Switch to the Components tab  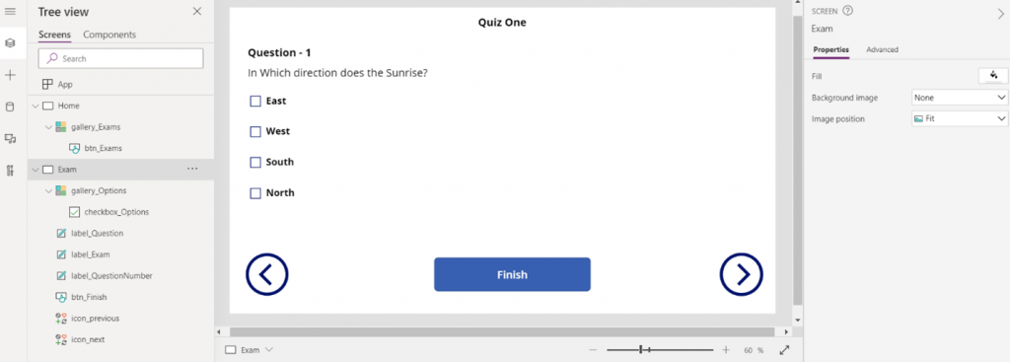click(109, 35)
